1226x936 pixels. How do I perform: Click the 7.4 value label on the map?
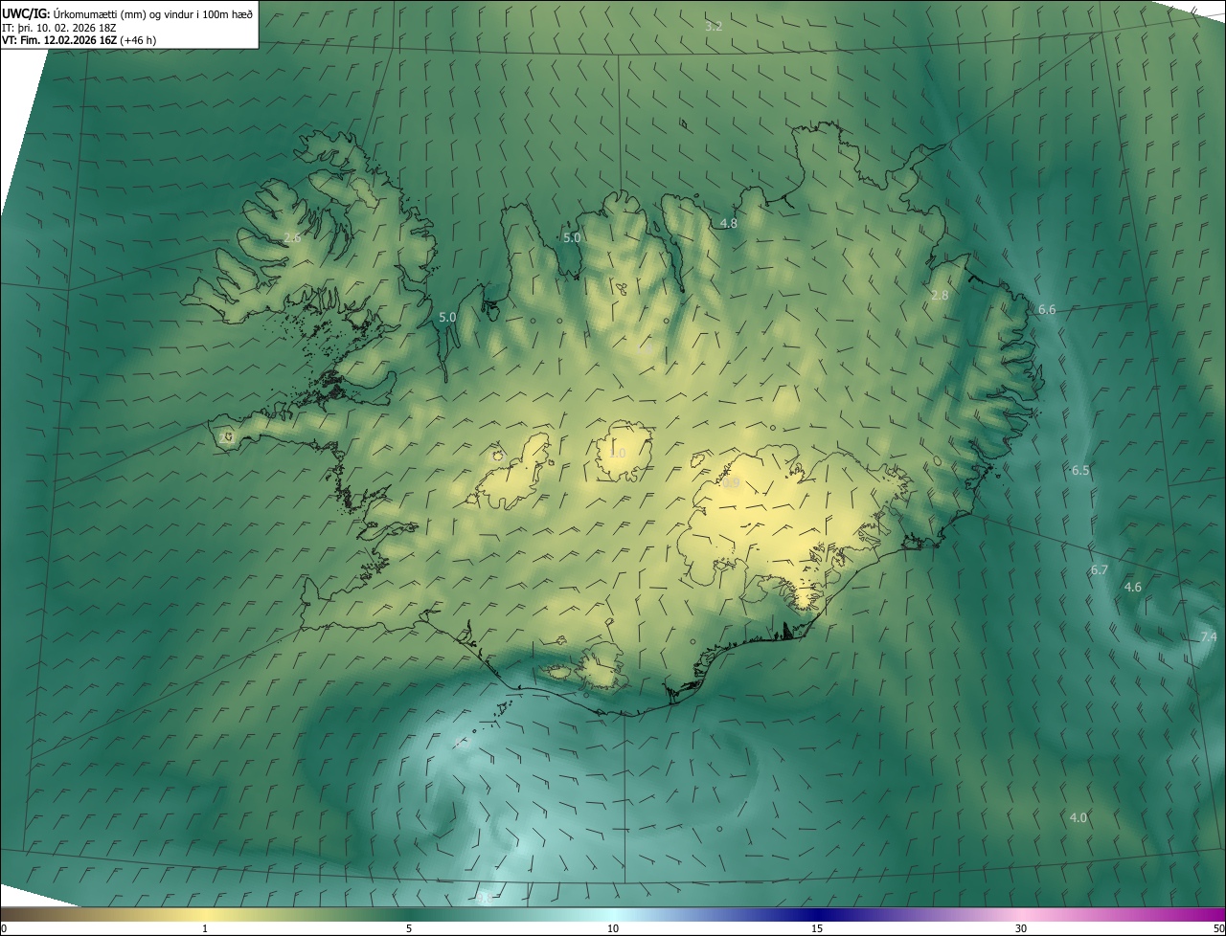tap(1209, 636)
